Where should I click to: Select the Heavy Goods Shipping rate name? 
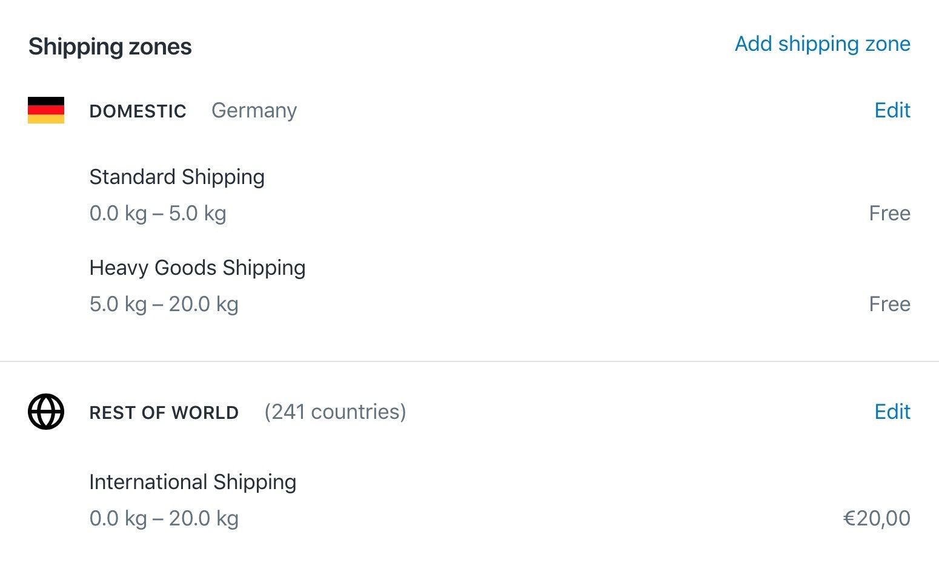[197, 268]
